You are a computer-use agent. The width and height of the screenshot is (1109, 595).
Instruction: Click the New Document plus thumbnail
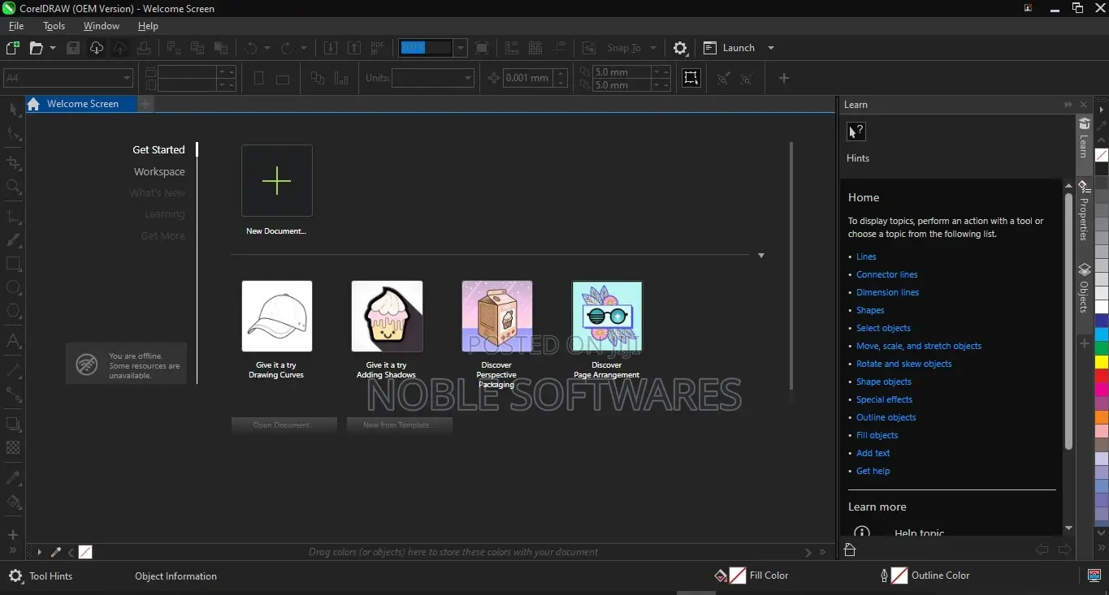pos(276,180)
